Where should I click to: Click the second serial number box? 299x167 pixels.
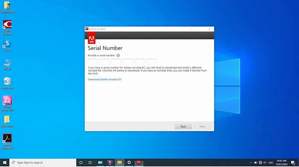(x=104, y=62)
